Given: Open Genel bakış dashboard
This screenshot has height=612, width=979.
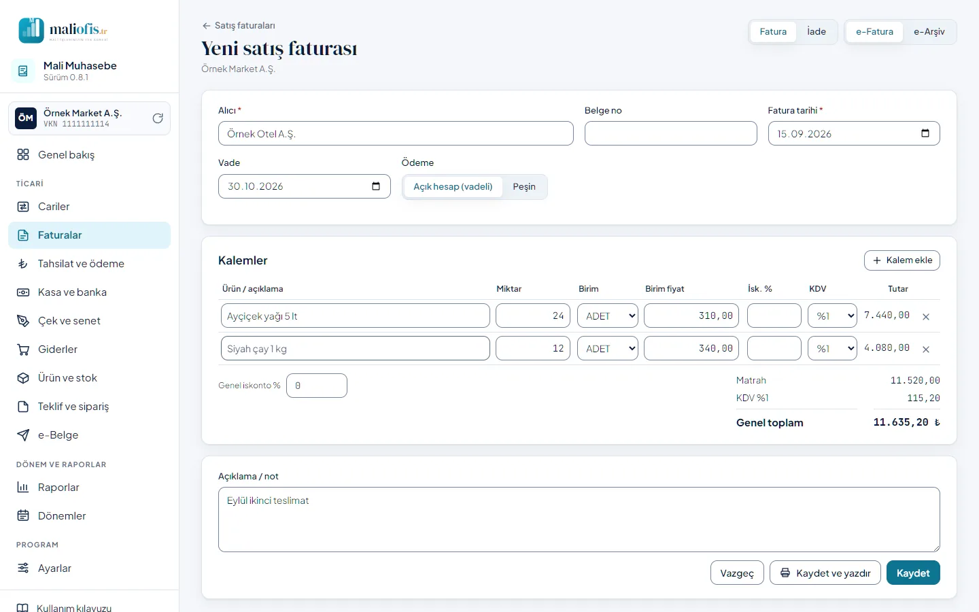Looking at the screenshot, I should [89, 155].
